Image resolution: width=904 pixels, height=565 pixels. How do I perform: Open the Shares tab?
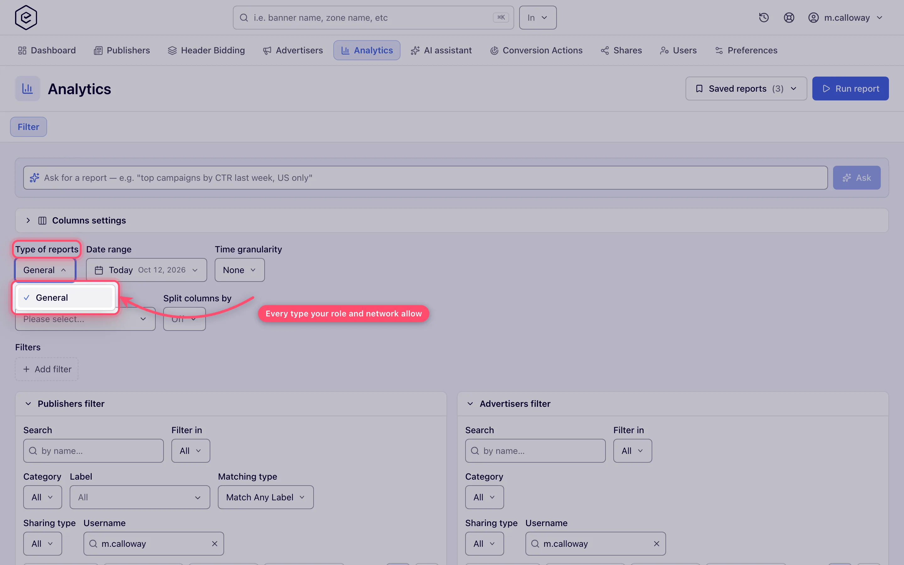pos(621,51)
